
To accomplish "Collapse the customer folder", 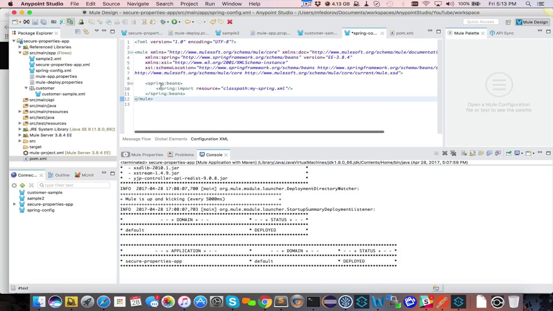I will pyautogui.click(x=26, y=88).
